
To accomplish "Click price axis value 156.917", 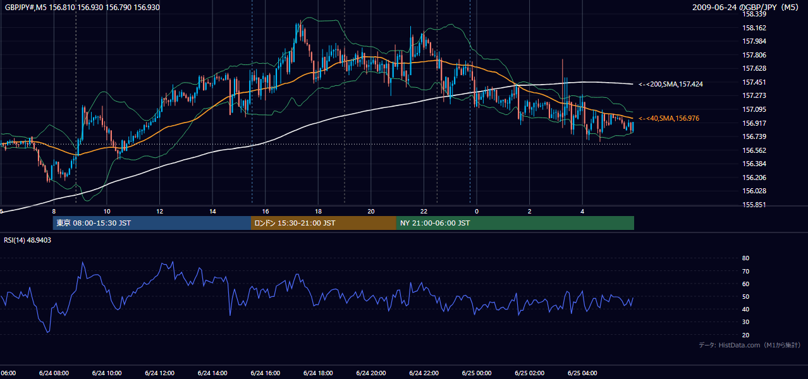I will pos(754,123).
